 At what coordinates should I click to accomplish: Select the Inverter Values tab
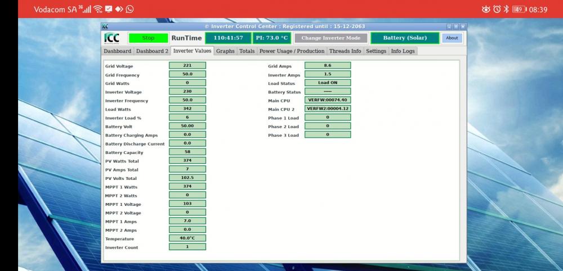tap(193, 51)
